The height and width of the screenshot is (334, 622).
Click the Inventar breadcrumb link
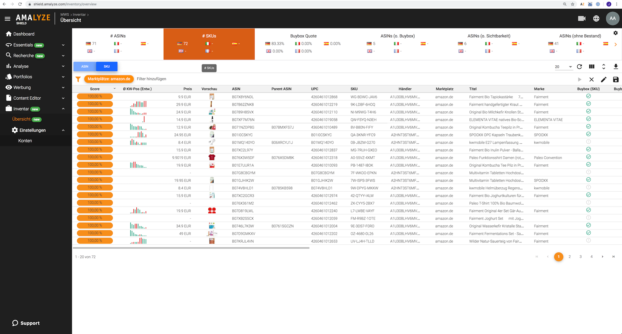[79, 15]
